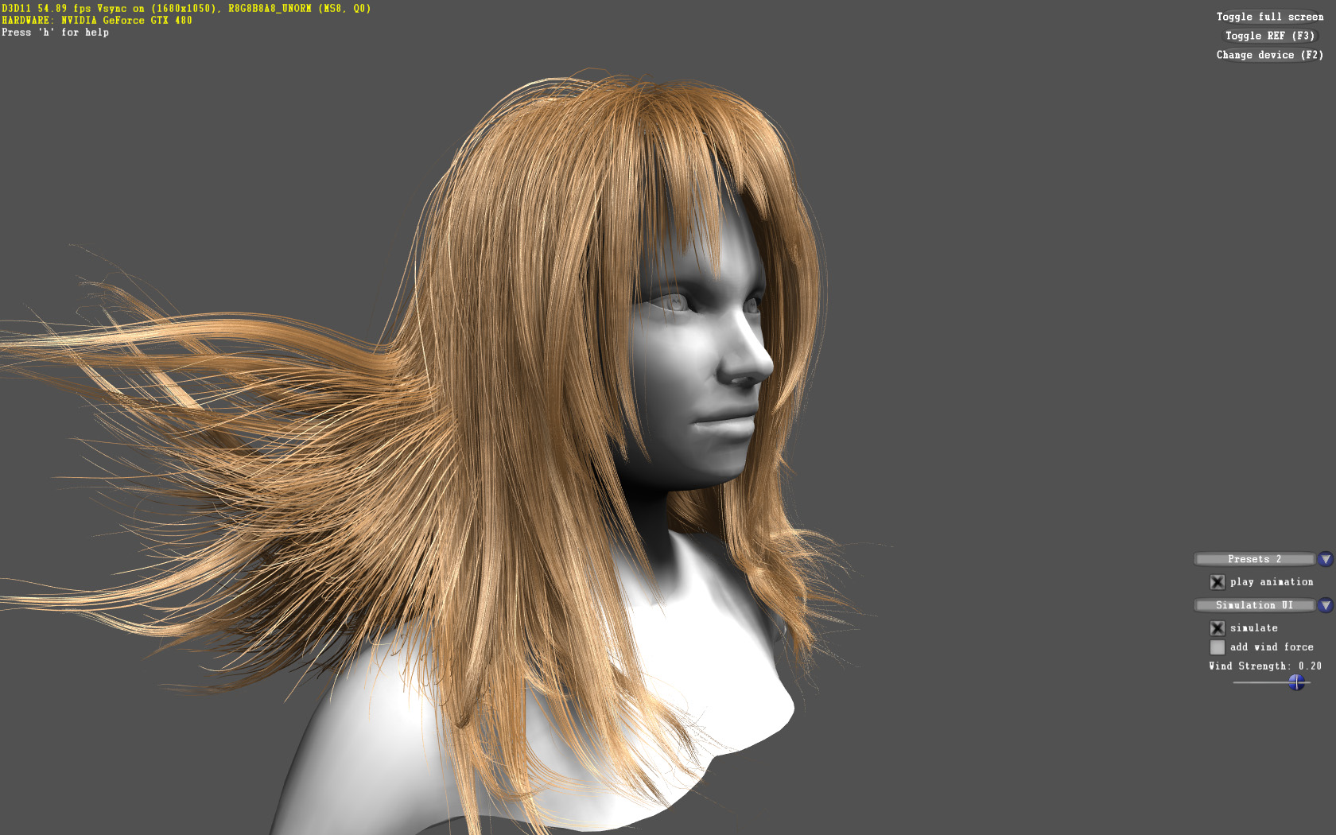Click the Simulation UI dropdown arrow
The image size is (1336, 835).
pos(1325,605)
